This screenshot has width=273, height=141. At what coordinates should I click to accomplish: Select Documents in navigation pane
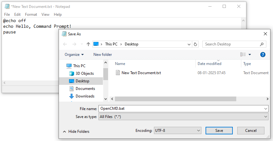pos(85,89)
